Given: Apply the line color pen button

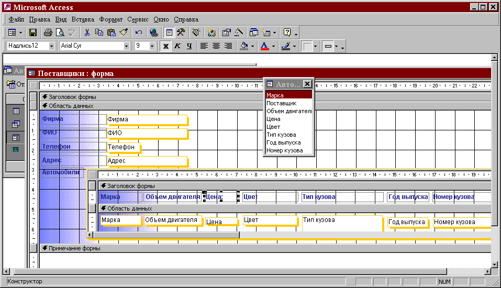Looking at the screenshot, I should pos(286,46).
